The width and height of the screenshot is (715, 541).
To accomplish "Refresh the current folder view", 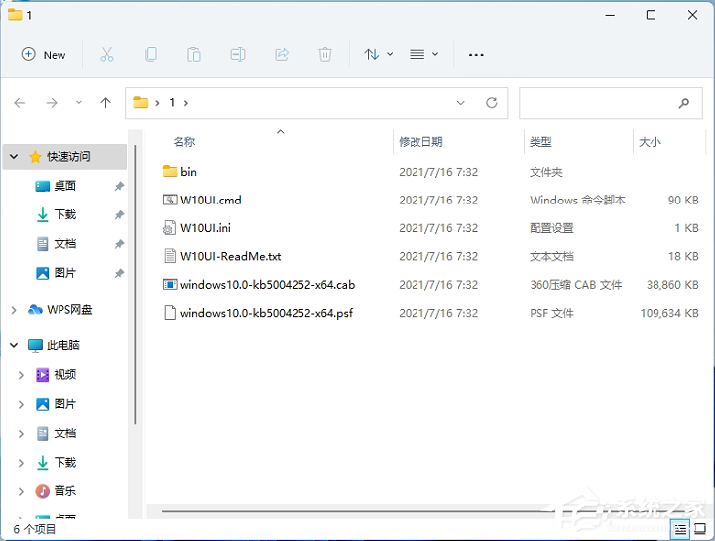I will coord(491,103).
